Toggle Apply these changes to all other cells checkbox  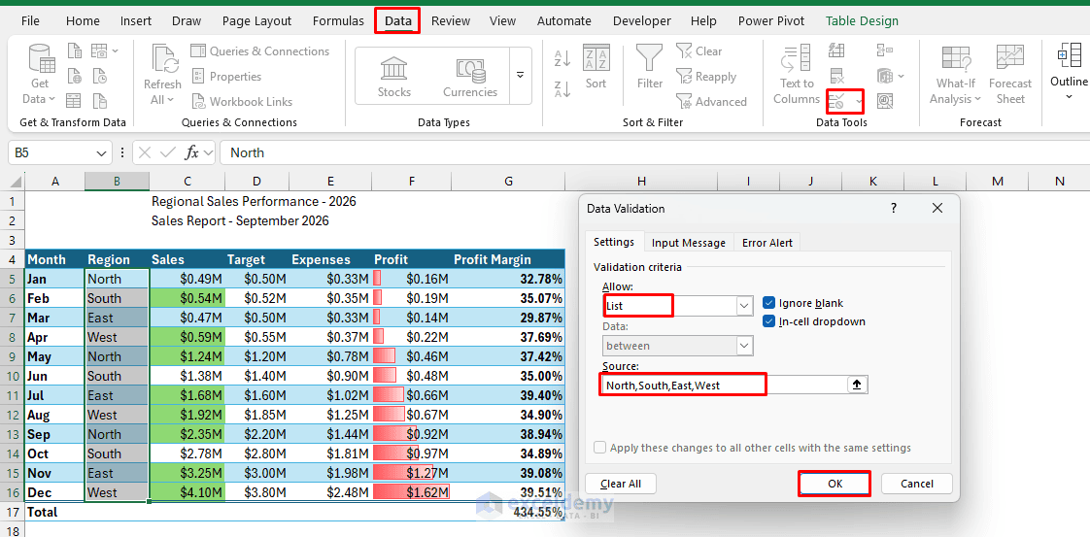tap(600, 448)
